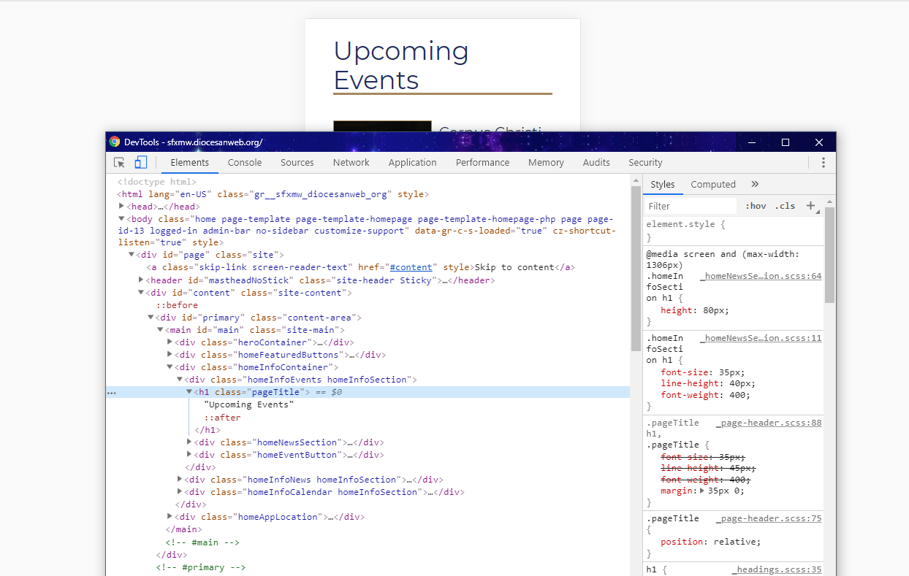
Task: Expand the head element node
Action: (122, 207)
